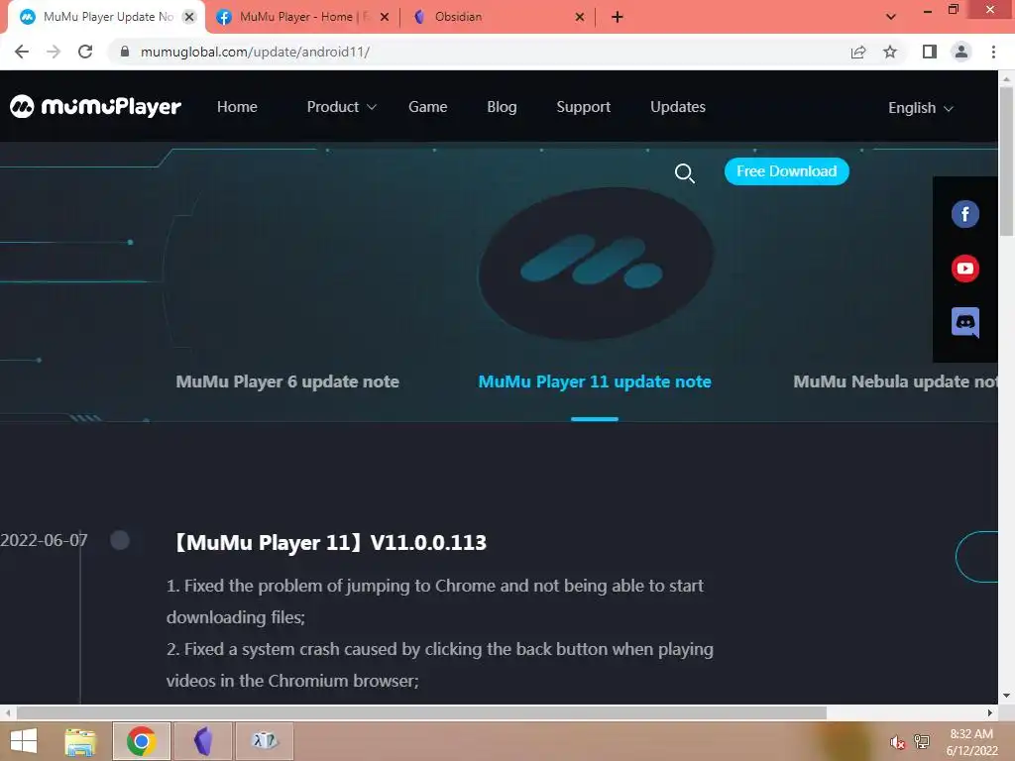Image resolution: width=1015 pixels, height=761 pixels.
Task: Reload the current page
Action: [x=85, y=52]
